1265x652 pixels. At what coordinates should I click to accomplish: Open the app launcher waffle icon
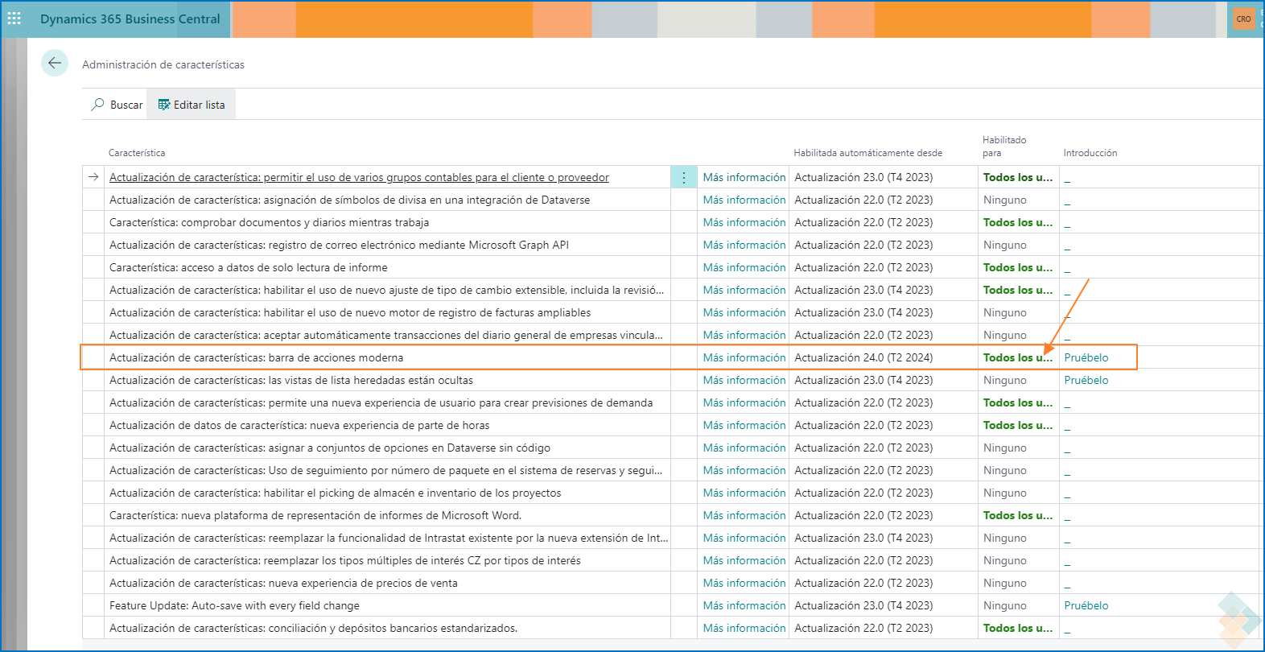(x=14, y=19)
